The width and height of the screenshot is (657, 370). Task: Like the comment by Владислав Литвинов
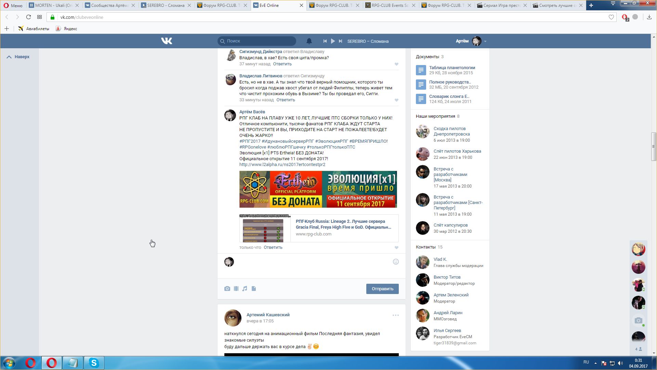[x=396, y=100]
